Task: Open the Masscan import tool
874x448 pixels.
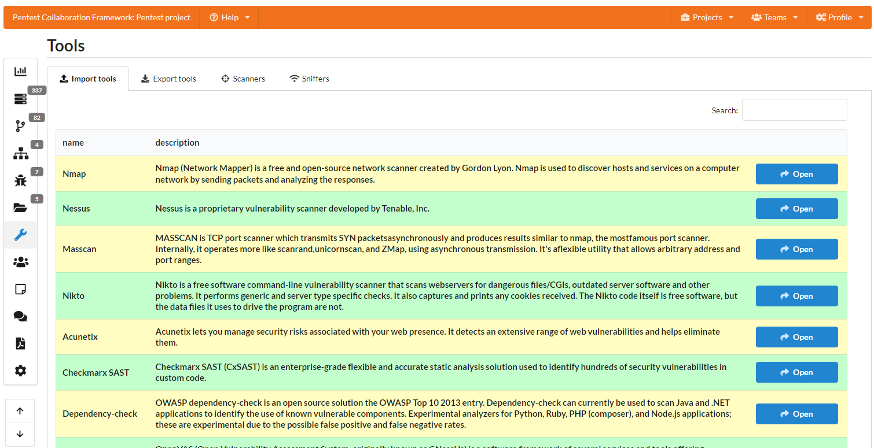Action: click(796, 249)
